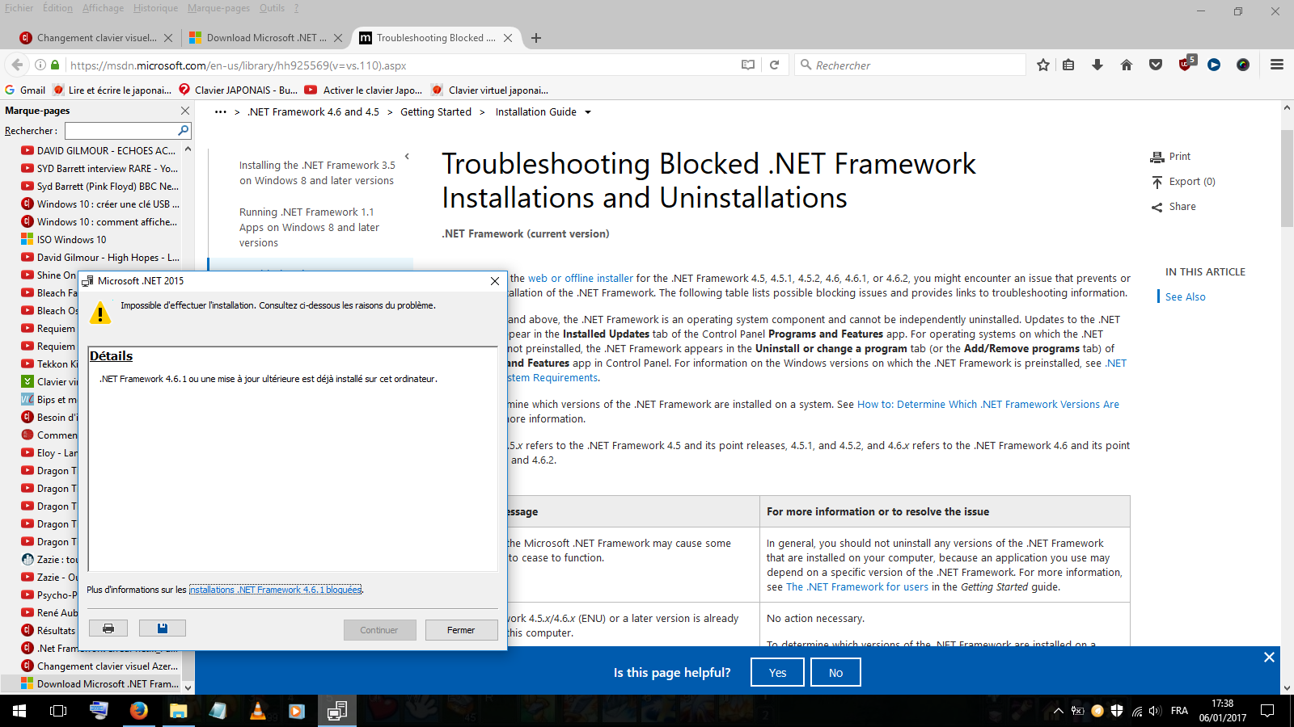The height and width of the screenshot is (727, 1294).
Task: Expand Installation Guide breadcrumb dropdown
Action: tap(588, 112)
